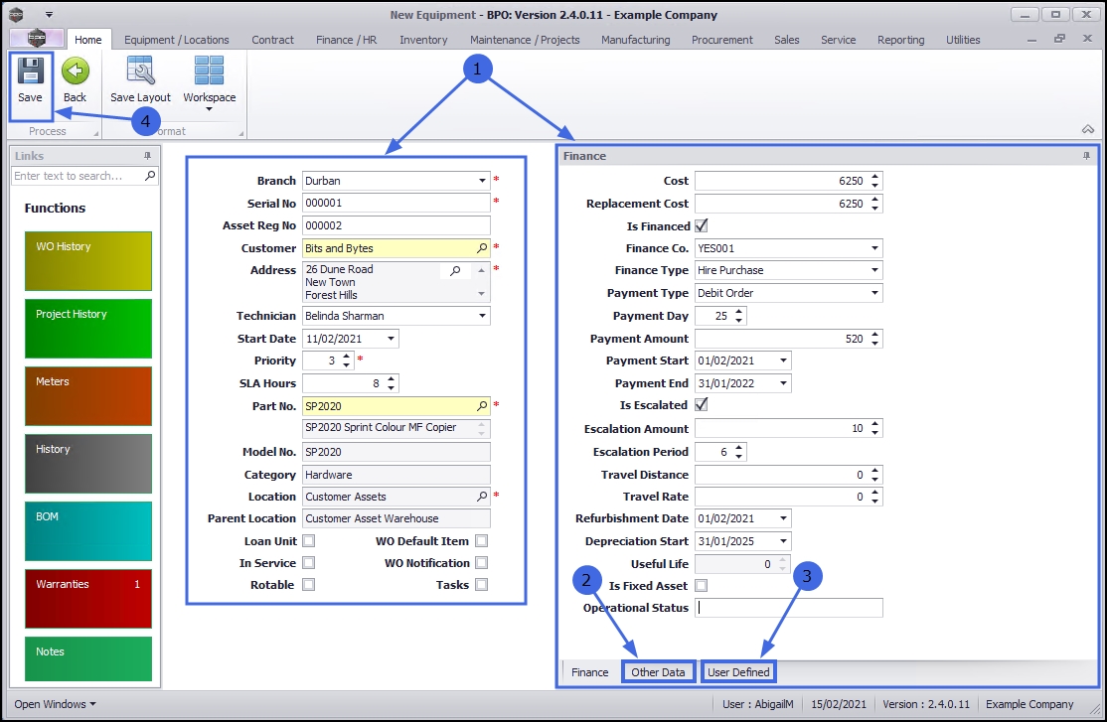
Task: Open the Start Date calendar dropdown
Action: click(x=392, y=339)
